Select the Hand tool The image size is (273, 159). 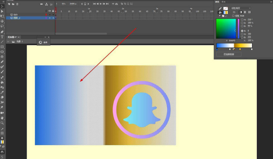click(x=2, y=118)
